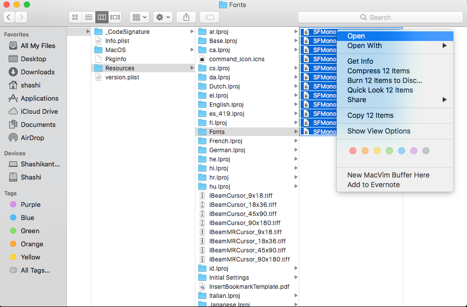Switch Finder to icon view

pos(75,17)
